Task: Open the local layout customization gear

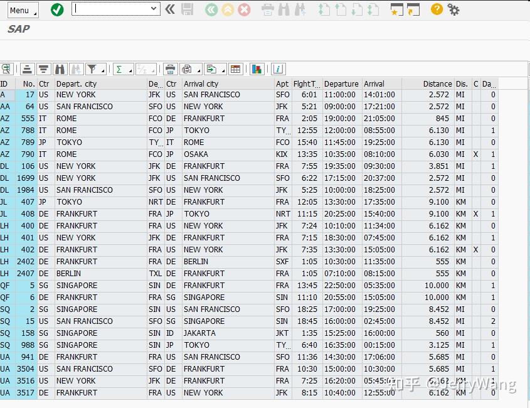Action: pyautogui.click(x=453, y=9)
